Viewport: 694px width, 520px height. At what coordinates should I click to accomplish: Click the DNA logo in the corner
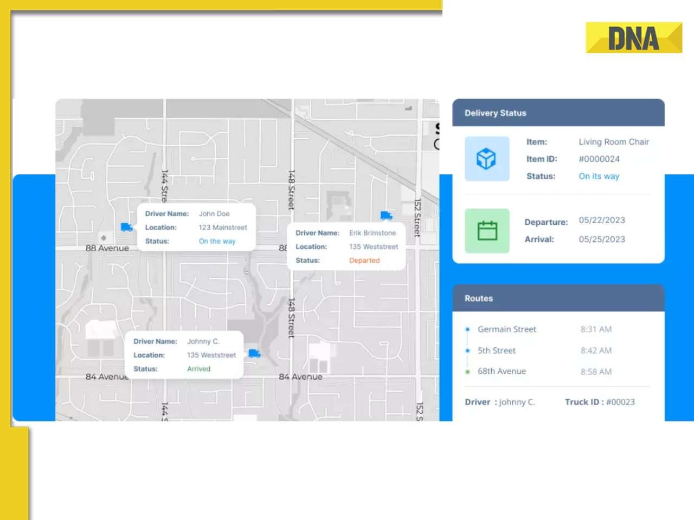pyautogui.click(x=633, y=39)
